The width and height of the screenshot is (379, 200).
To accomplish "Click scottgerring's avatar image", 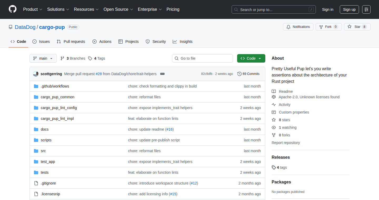I will click(36, 74).
